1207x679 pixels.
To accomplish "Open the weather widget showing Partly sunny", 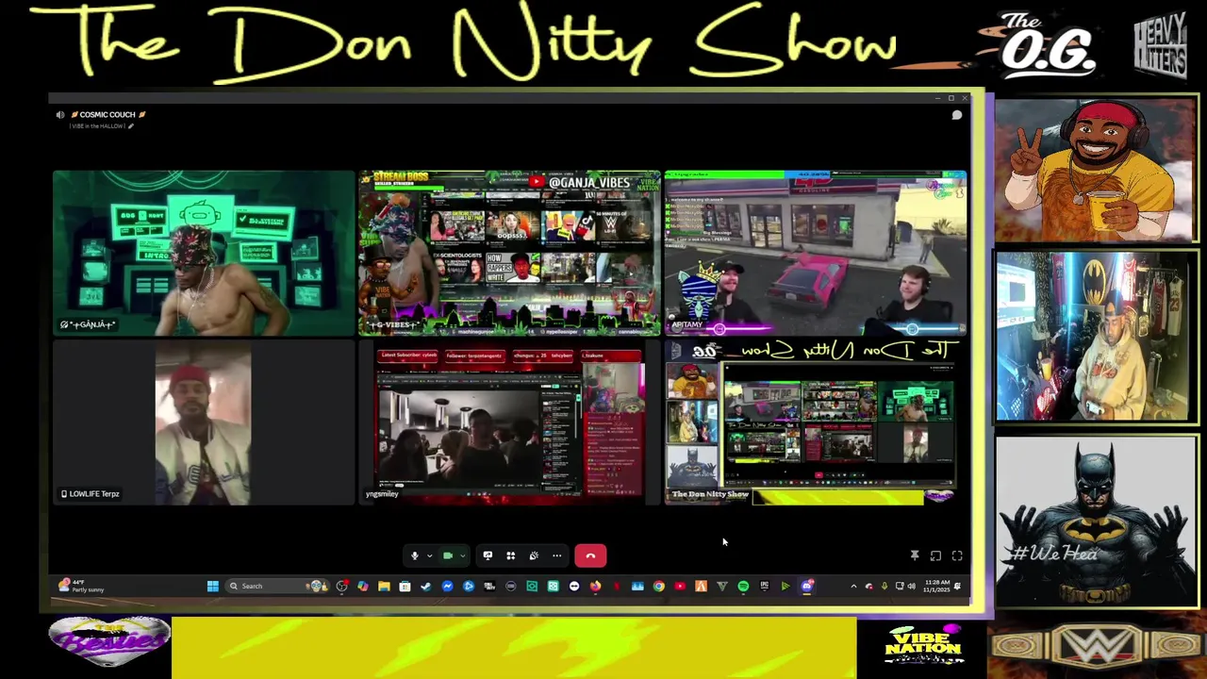I will (x=81, y=586).
